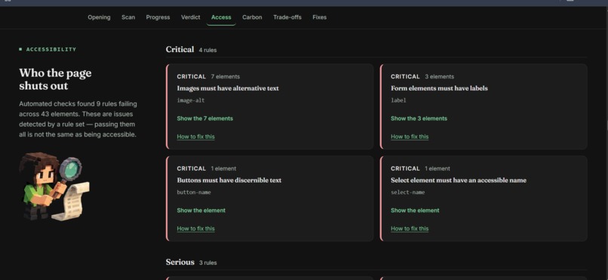Click the label rule ID text
The width and height of the screenshot is (608, 280).
pyautogui.click(x=398, y=100)
